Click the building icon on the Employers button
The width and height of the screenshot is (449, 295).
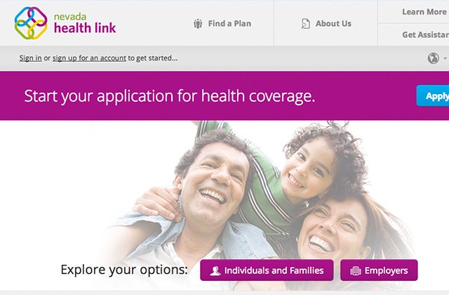(356, 270)
